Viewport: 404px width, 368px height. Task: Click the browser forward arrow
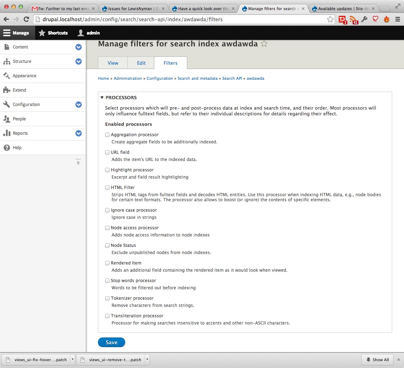click(16, 19)
